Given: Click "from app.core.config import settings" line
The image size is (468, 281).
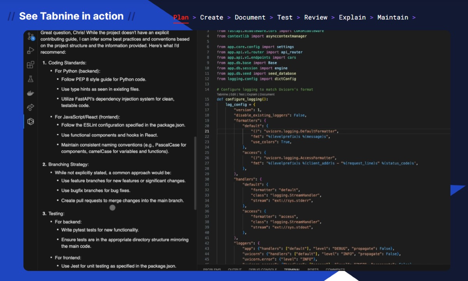Looking at the screenshot, I should click(255, 47).
